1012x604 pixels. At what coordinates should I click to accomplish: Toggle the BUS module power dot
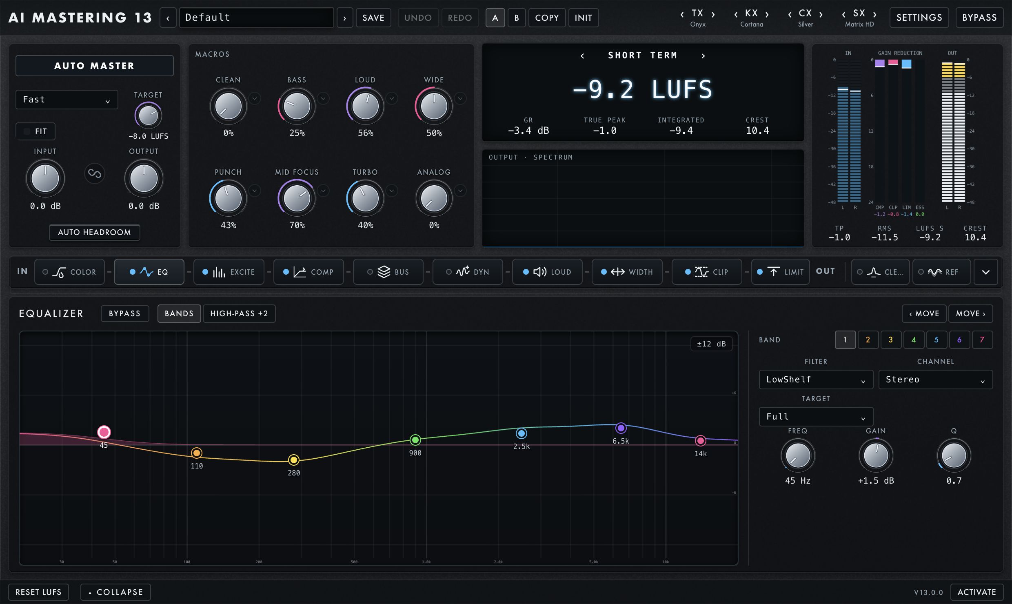(x=370, y=272)
